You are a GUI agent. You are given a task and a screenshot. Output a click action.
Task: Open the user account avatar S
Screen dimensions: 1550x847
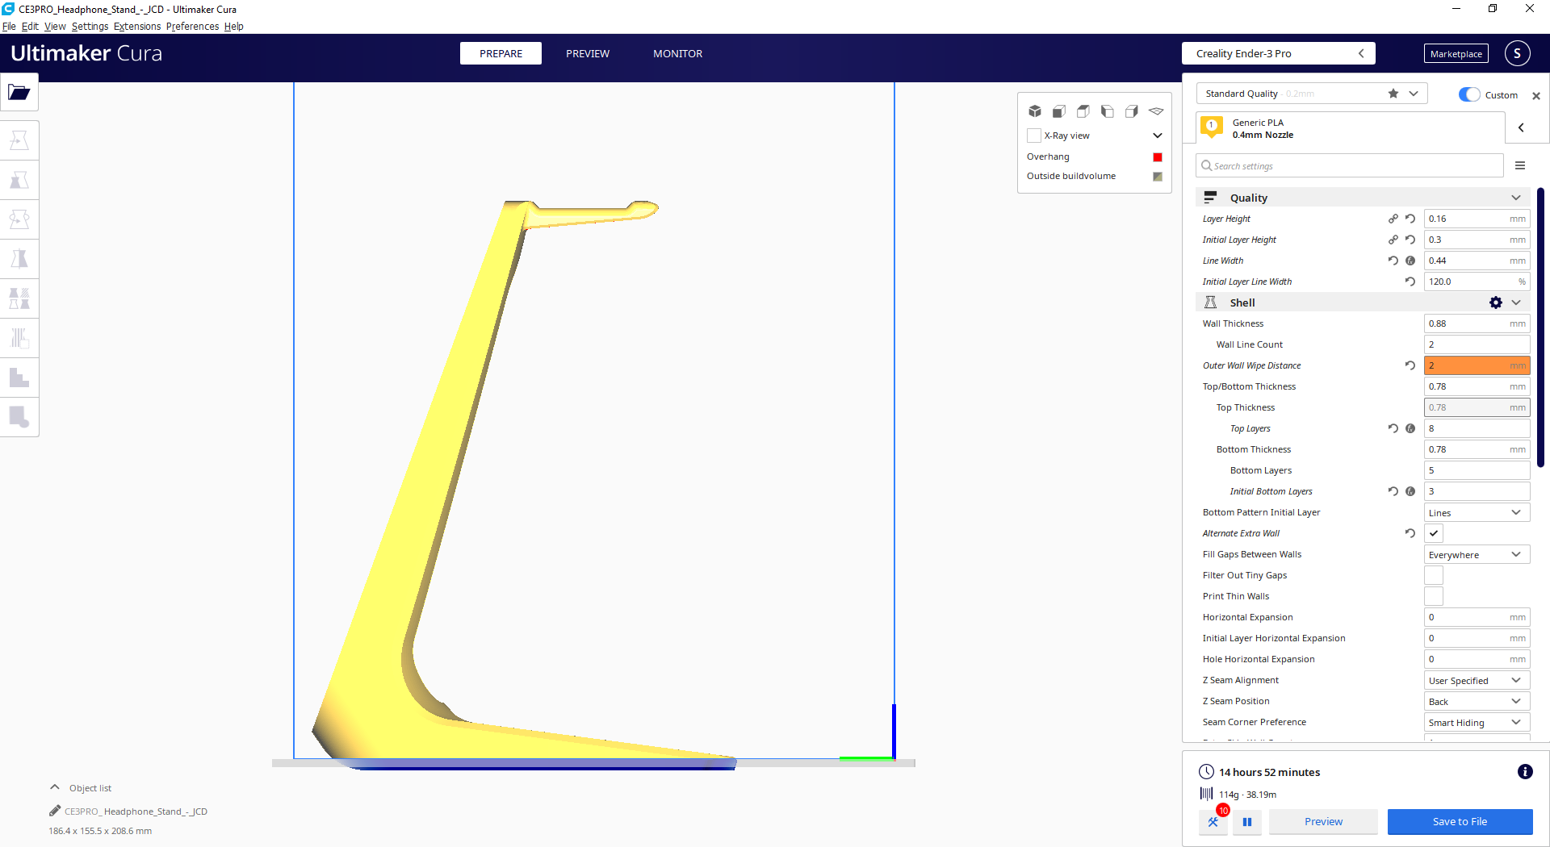(x=1518, y=53)
